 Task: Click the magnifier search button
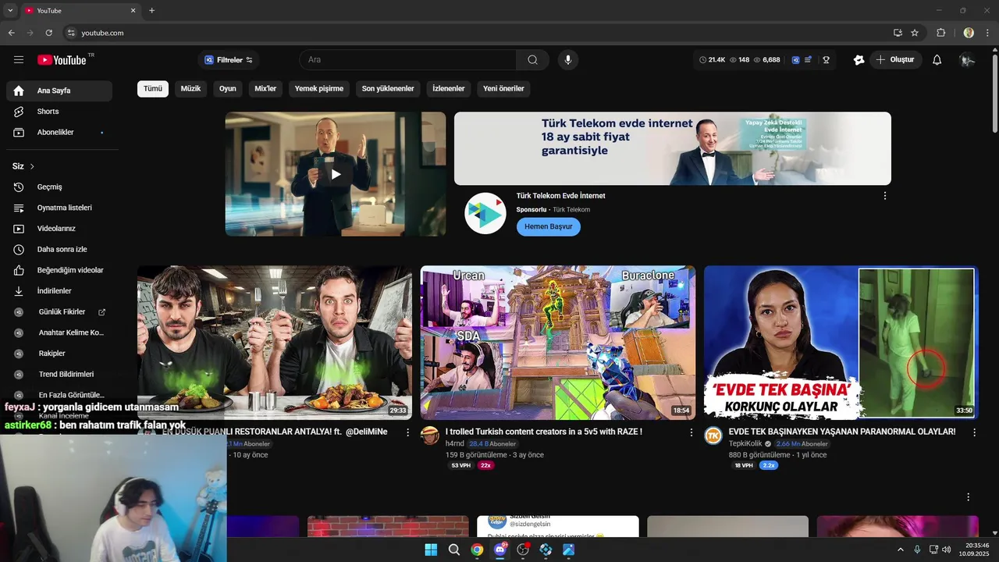[533, 60]
